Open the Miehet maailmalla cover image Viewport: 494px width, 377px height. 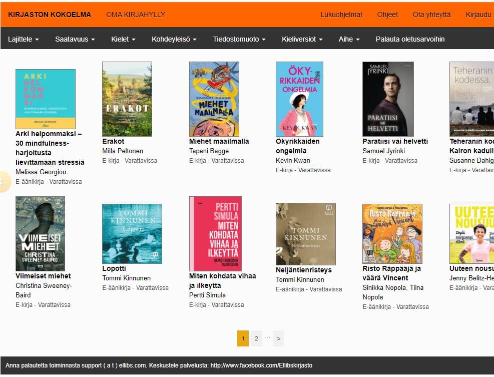pos(214,99)
